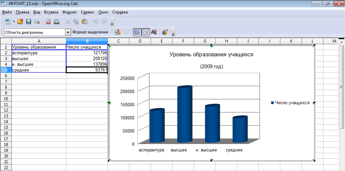The image size is (345, 171).
Task: Toggle horizontal grid lines on the chart
Action: tap(137, 32)
